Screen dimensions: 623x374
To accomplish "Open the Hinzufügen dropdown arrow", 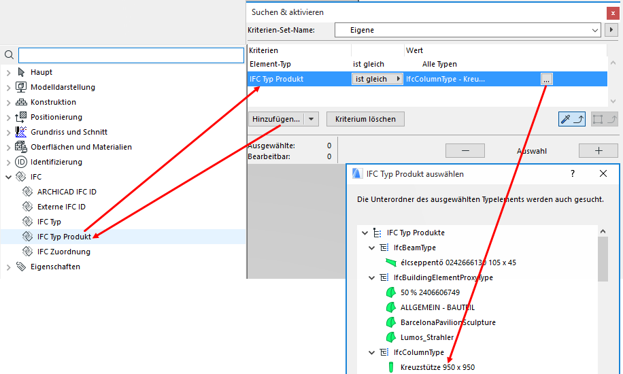I will pos(311,119).
